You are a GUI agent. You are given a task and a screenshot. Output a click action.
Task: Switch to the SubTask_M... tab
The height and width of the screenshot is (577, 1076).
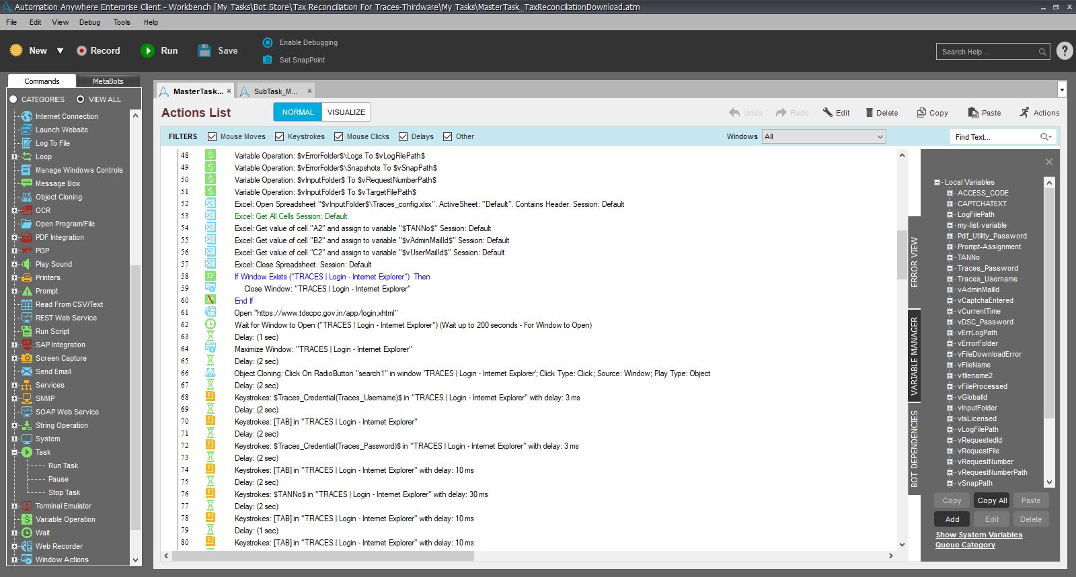coord(275,91)
